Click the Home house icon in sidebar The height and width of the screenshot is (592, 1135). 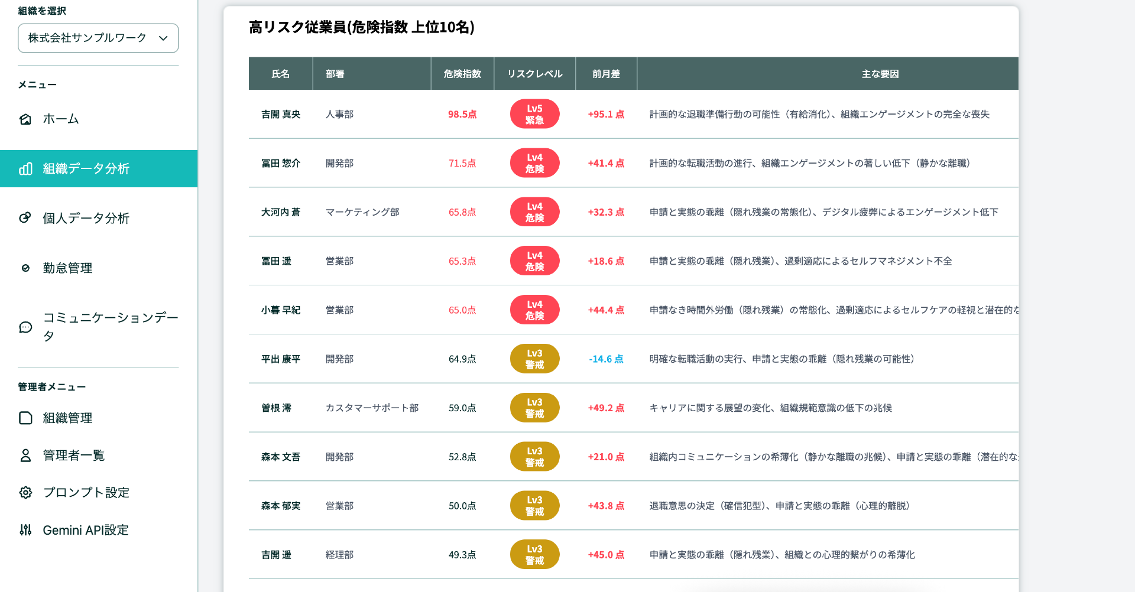click(x=25, y=119)
